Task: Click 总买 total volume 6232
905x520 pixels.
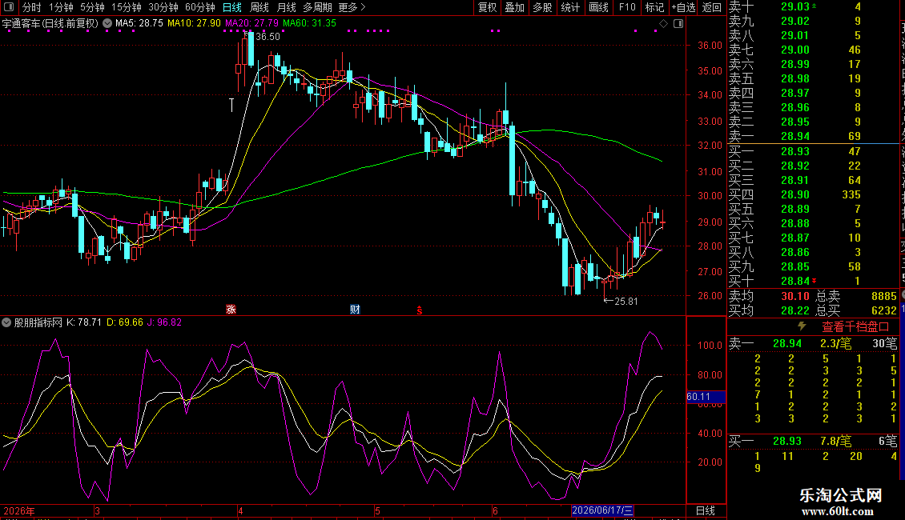Action: (x=883, y=310)
